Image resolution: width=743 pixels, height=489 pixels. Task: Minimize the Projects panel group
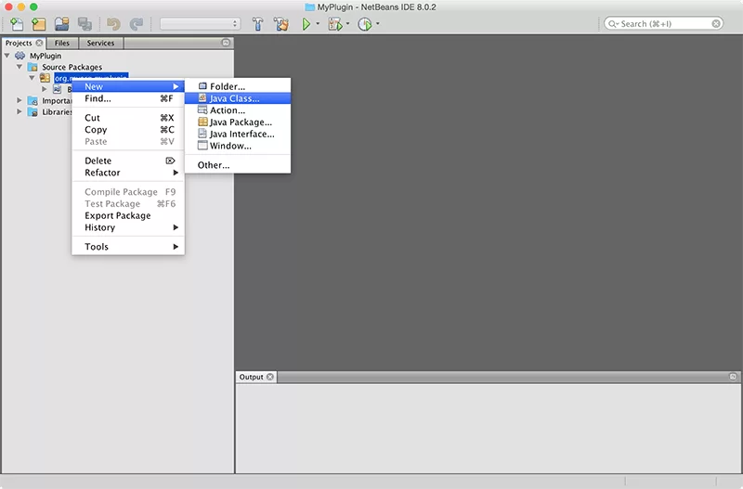coord(226,43)
